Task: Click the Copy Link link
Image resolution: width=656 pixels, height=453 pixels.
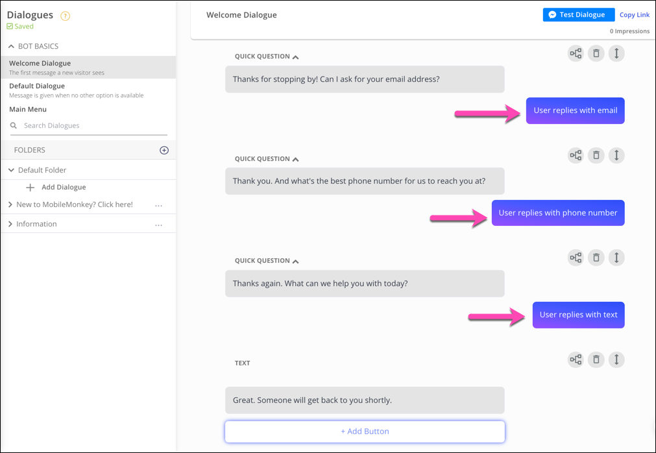Action: click(634, 15)
